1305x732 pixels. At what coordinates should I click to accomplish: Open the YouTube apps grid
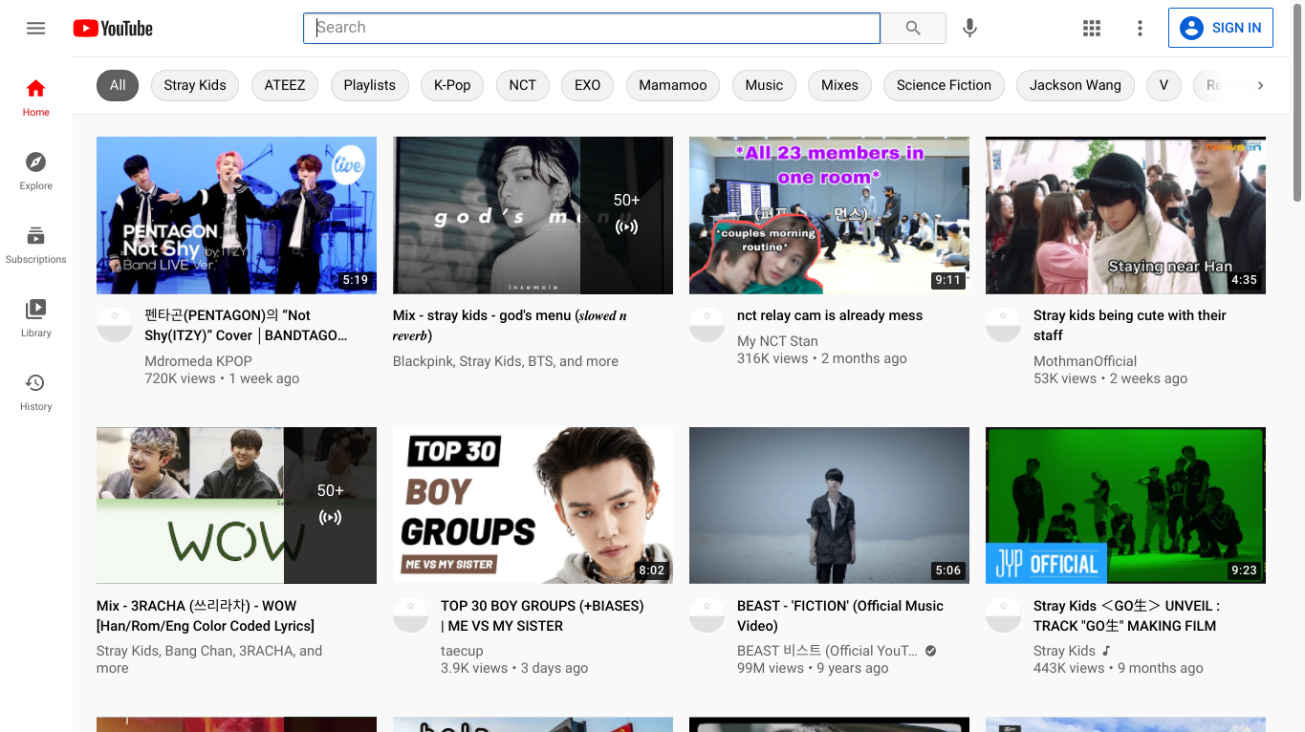(x=1092, y=28)
